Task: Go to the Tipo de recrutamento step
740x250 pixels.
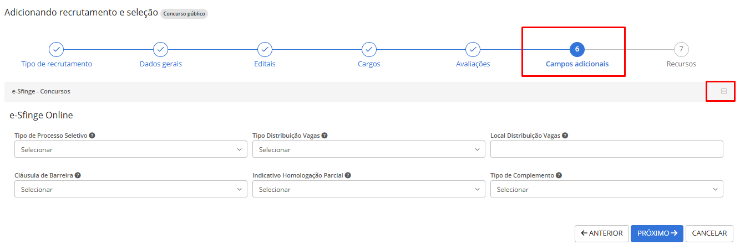Action: tap(57, 50)
